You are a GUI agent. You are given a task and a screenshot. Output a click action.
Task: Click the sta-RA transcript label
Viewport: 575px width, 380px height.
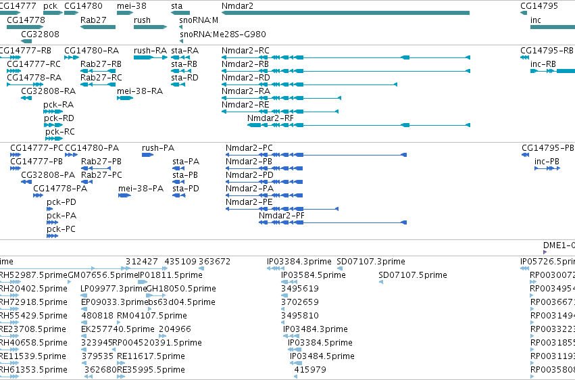[x=185, y=50]
